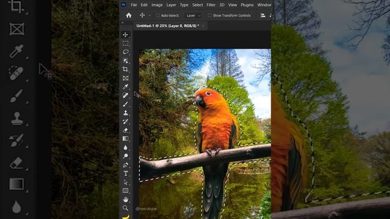
Task: Open the Select menu
Action: 197,5
